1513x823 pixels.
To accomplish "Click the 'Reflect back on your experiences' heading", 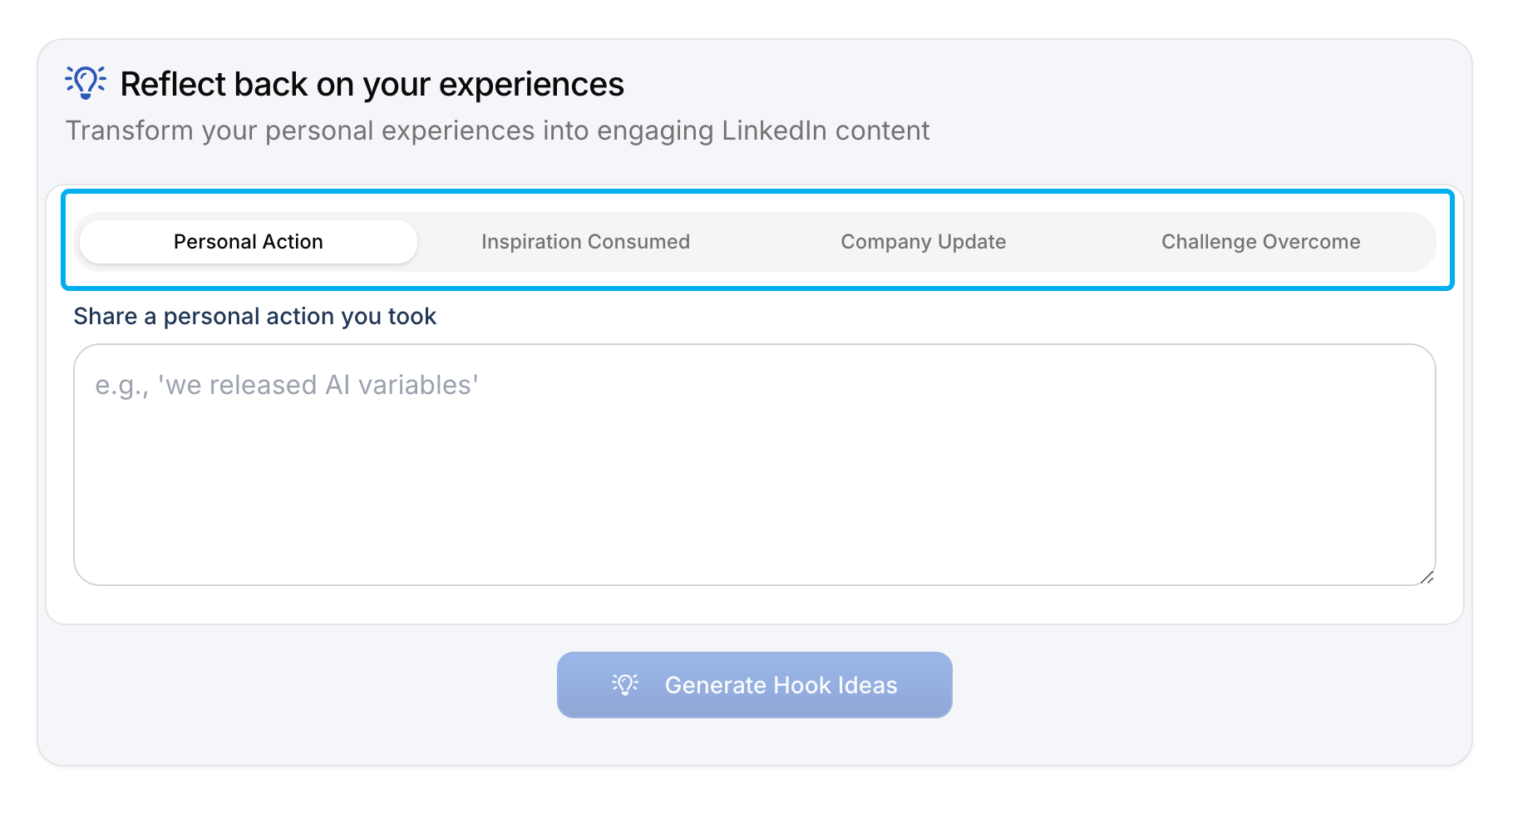I will tap(372, 85).
